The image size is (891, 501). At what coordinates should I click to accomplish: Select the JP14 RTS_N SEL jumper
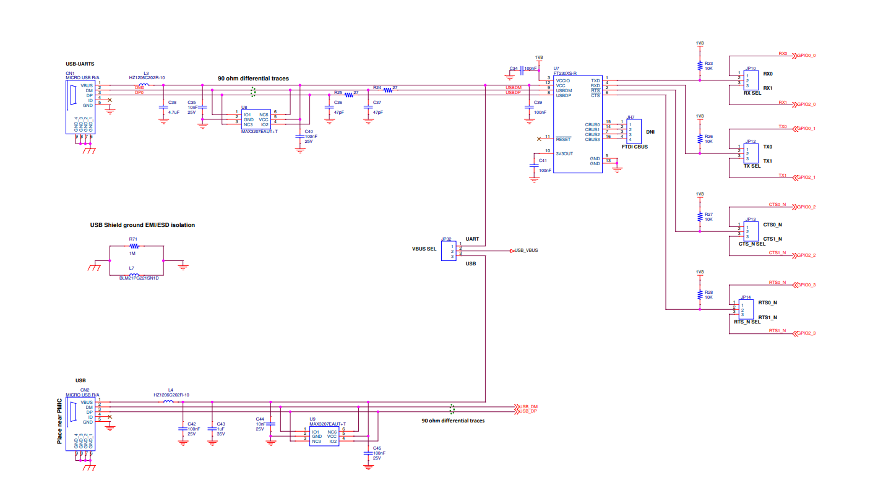pyautogui.click(x=745, y=309)
